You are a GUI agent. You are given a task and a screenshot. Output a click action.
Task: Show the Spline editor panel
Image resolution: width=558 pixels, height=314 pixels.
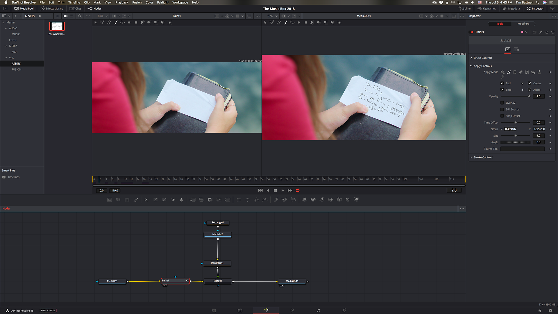pyautogui.click(x=464, y=8)
